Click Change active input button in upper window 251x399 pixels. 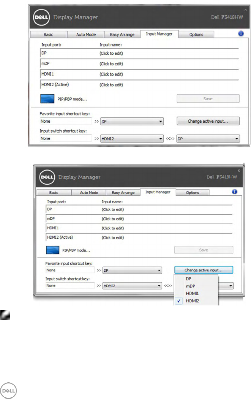(208, 121)
